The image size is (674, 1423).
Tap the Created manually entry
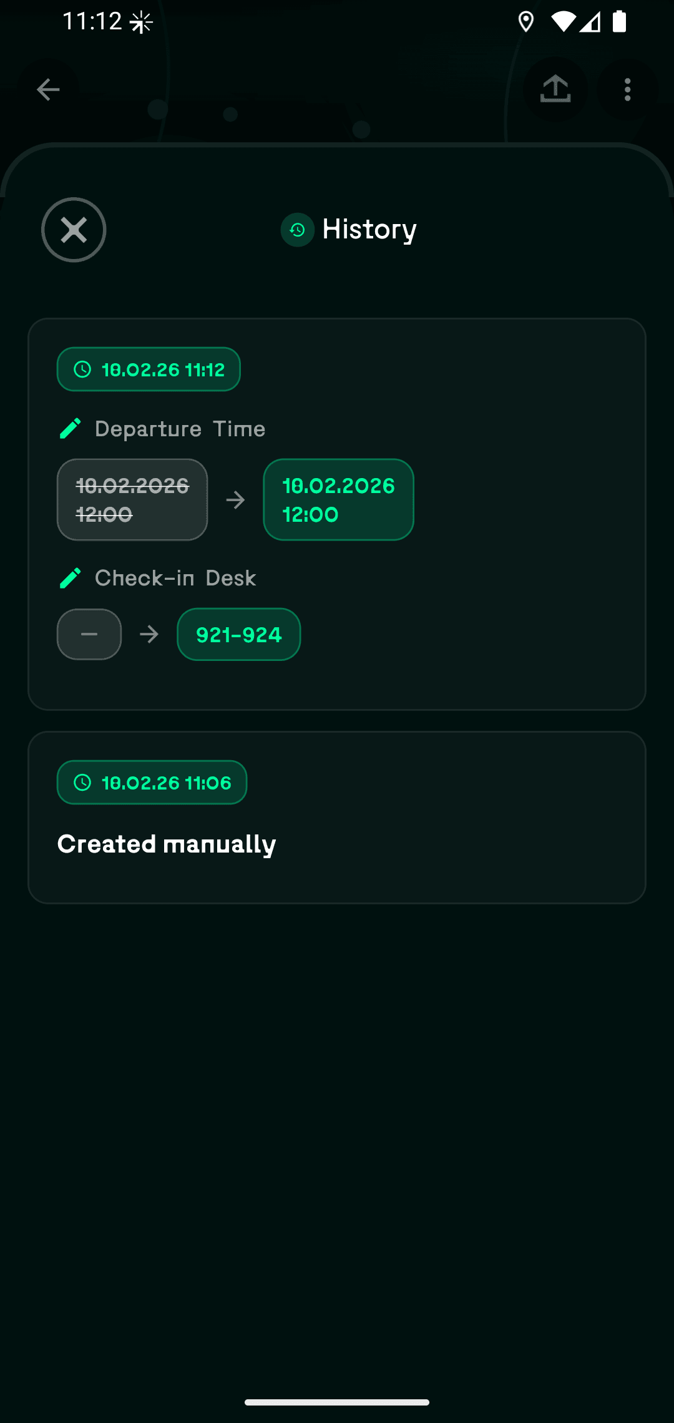pos(167,844)
